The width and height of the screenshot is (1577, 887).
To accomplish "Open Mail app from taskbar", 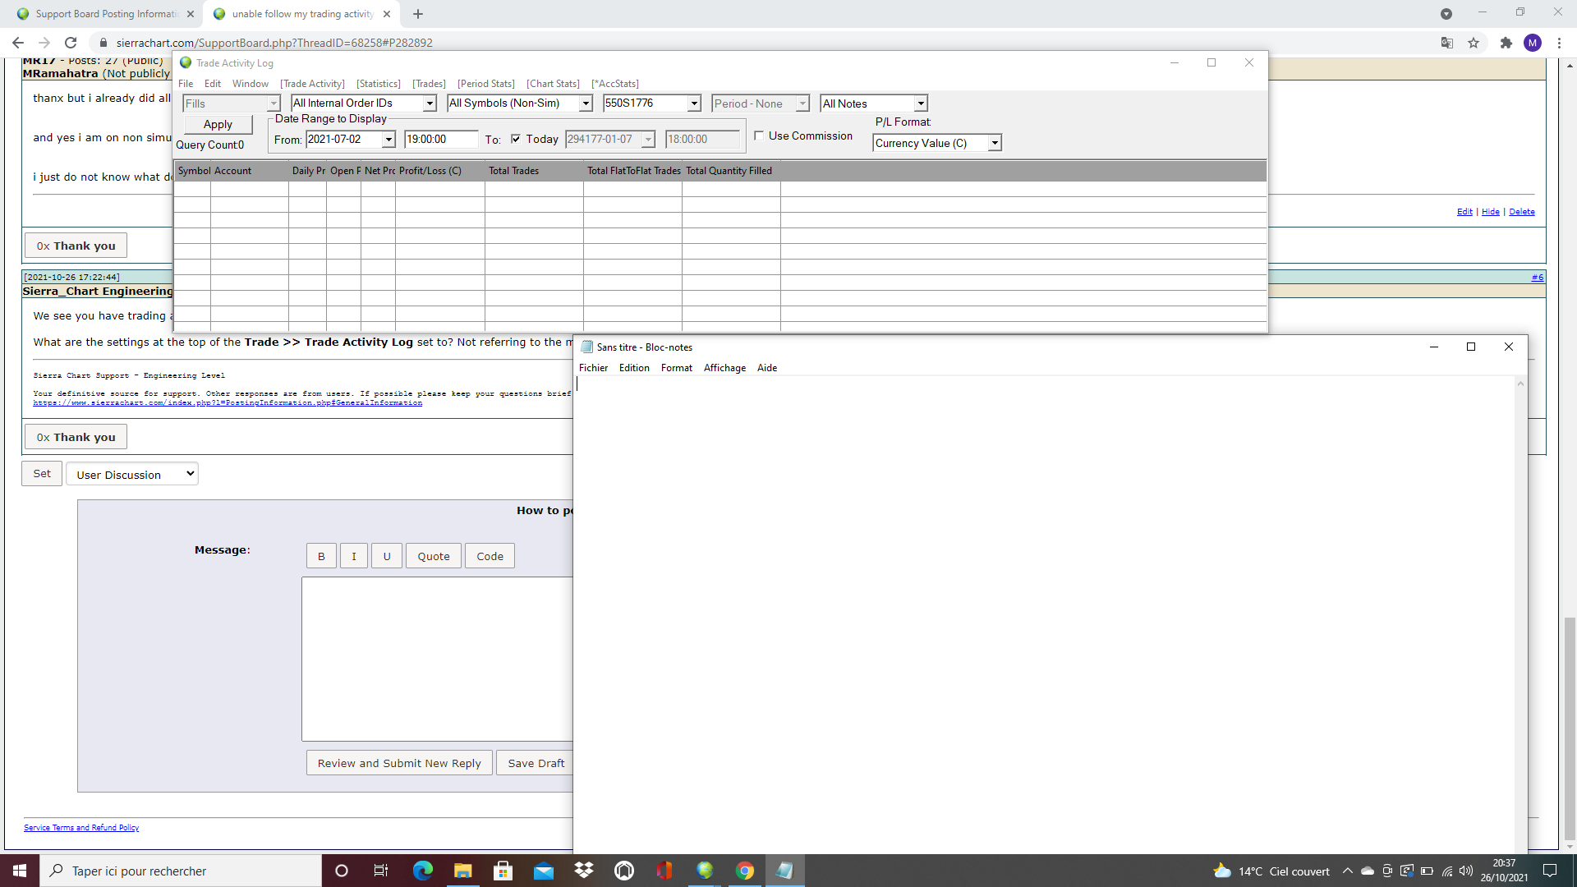I will [x=544, y=871].
